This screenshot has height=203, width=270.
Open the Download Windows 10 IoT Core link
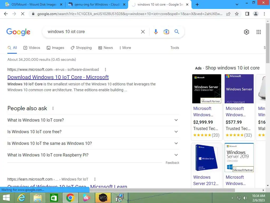[x=58, y=77]
